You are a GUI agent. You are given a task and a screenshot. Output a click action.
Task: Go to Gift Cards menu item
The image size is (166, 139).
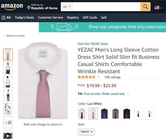tap(90, 18)
